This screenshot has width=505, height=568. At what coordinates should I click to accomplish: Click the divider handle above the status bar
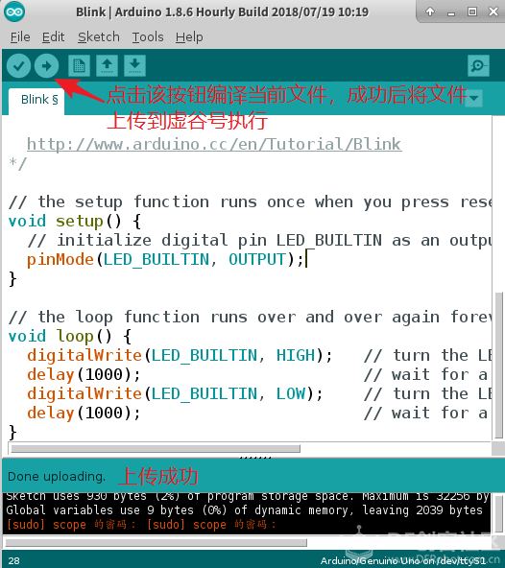point(255,458)
